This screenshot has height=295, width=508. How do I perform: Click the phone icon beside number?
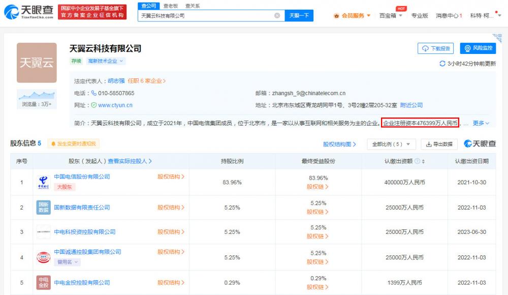click(93, 93)
